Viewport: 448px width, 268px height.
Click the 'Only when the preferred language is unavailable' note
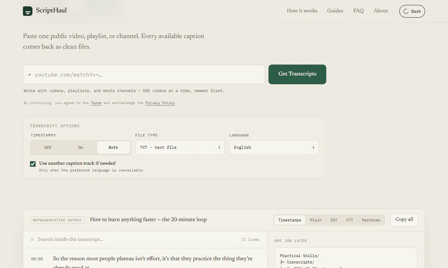92,170
